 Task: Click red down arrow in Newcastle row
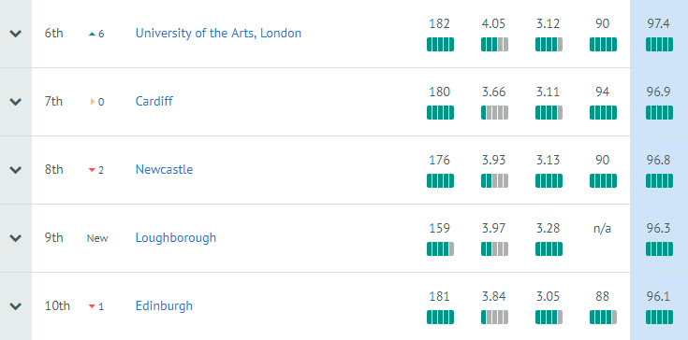click(92, 170)
